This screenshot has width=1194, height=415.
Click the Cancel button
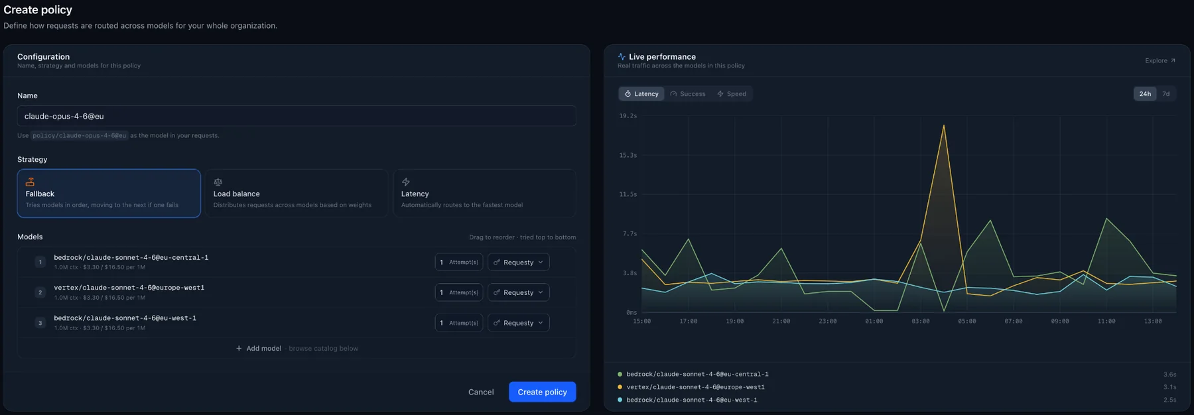tap(481, 392)
